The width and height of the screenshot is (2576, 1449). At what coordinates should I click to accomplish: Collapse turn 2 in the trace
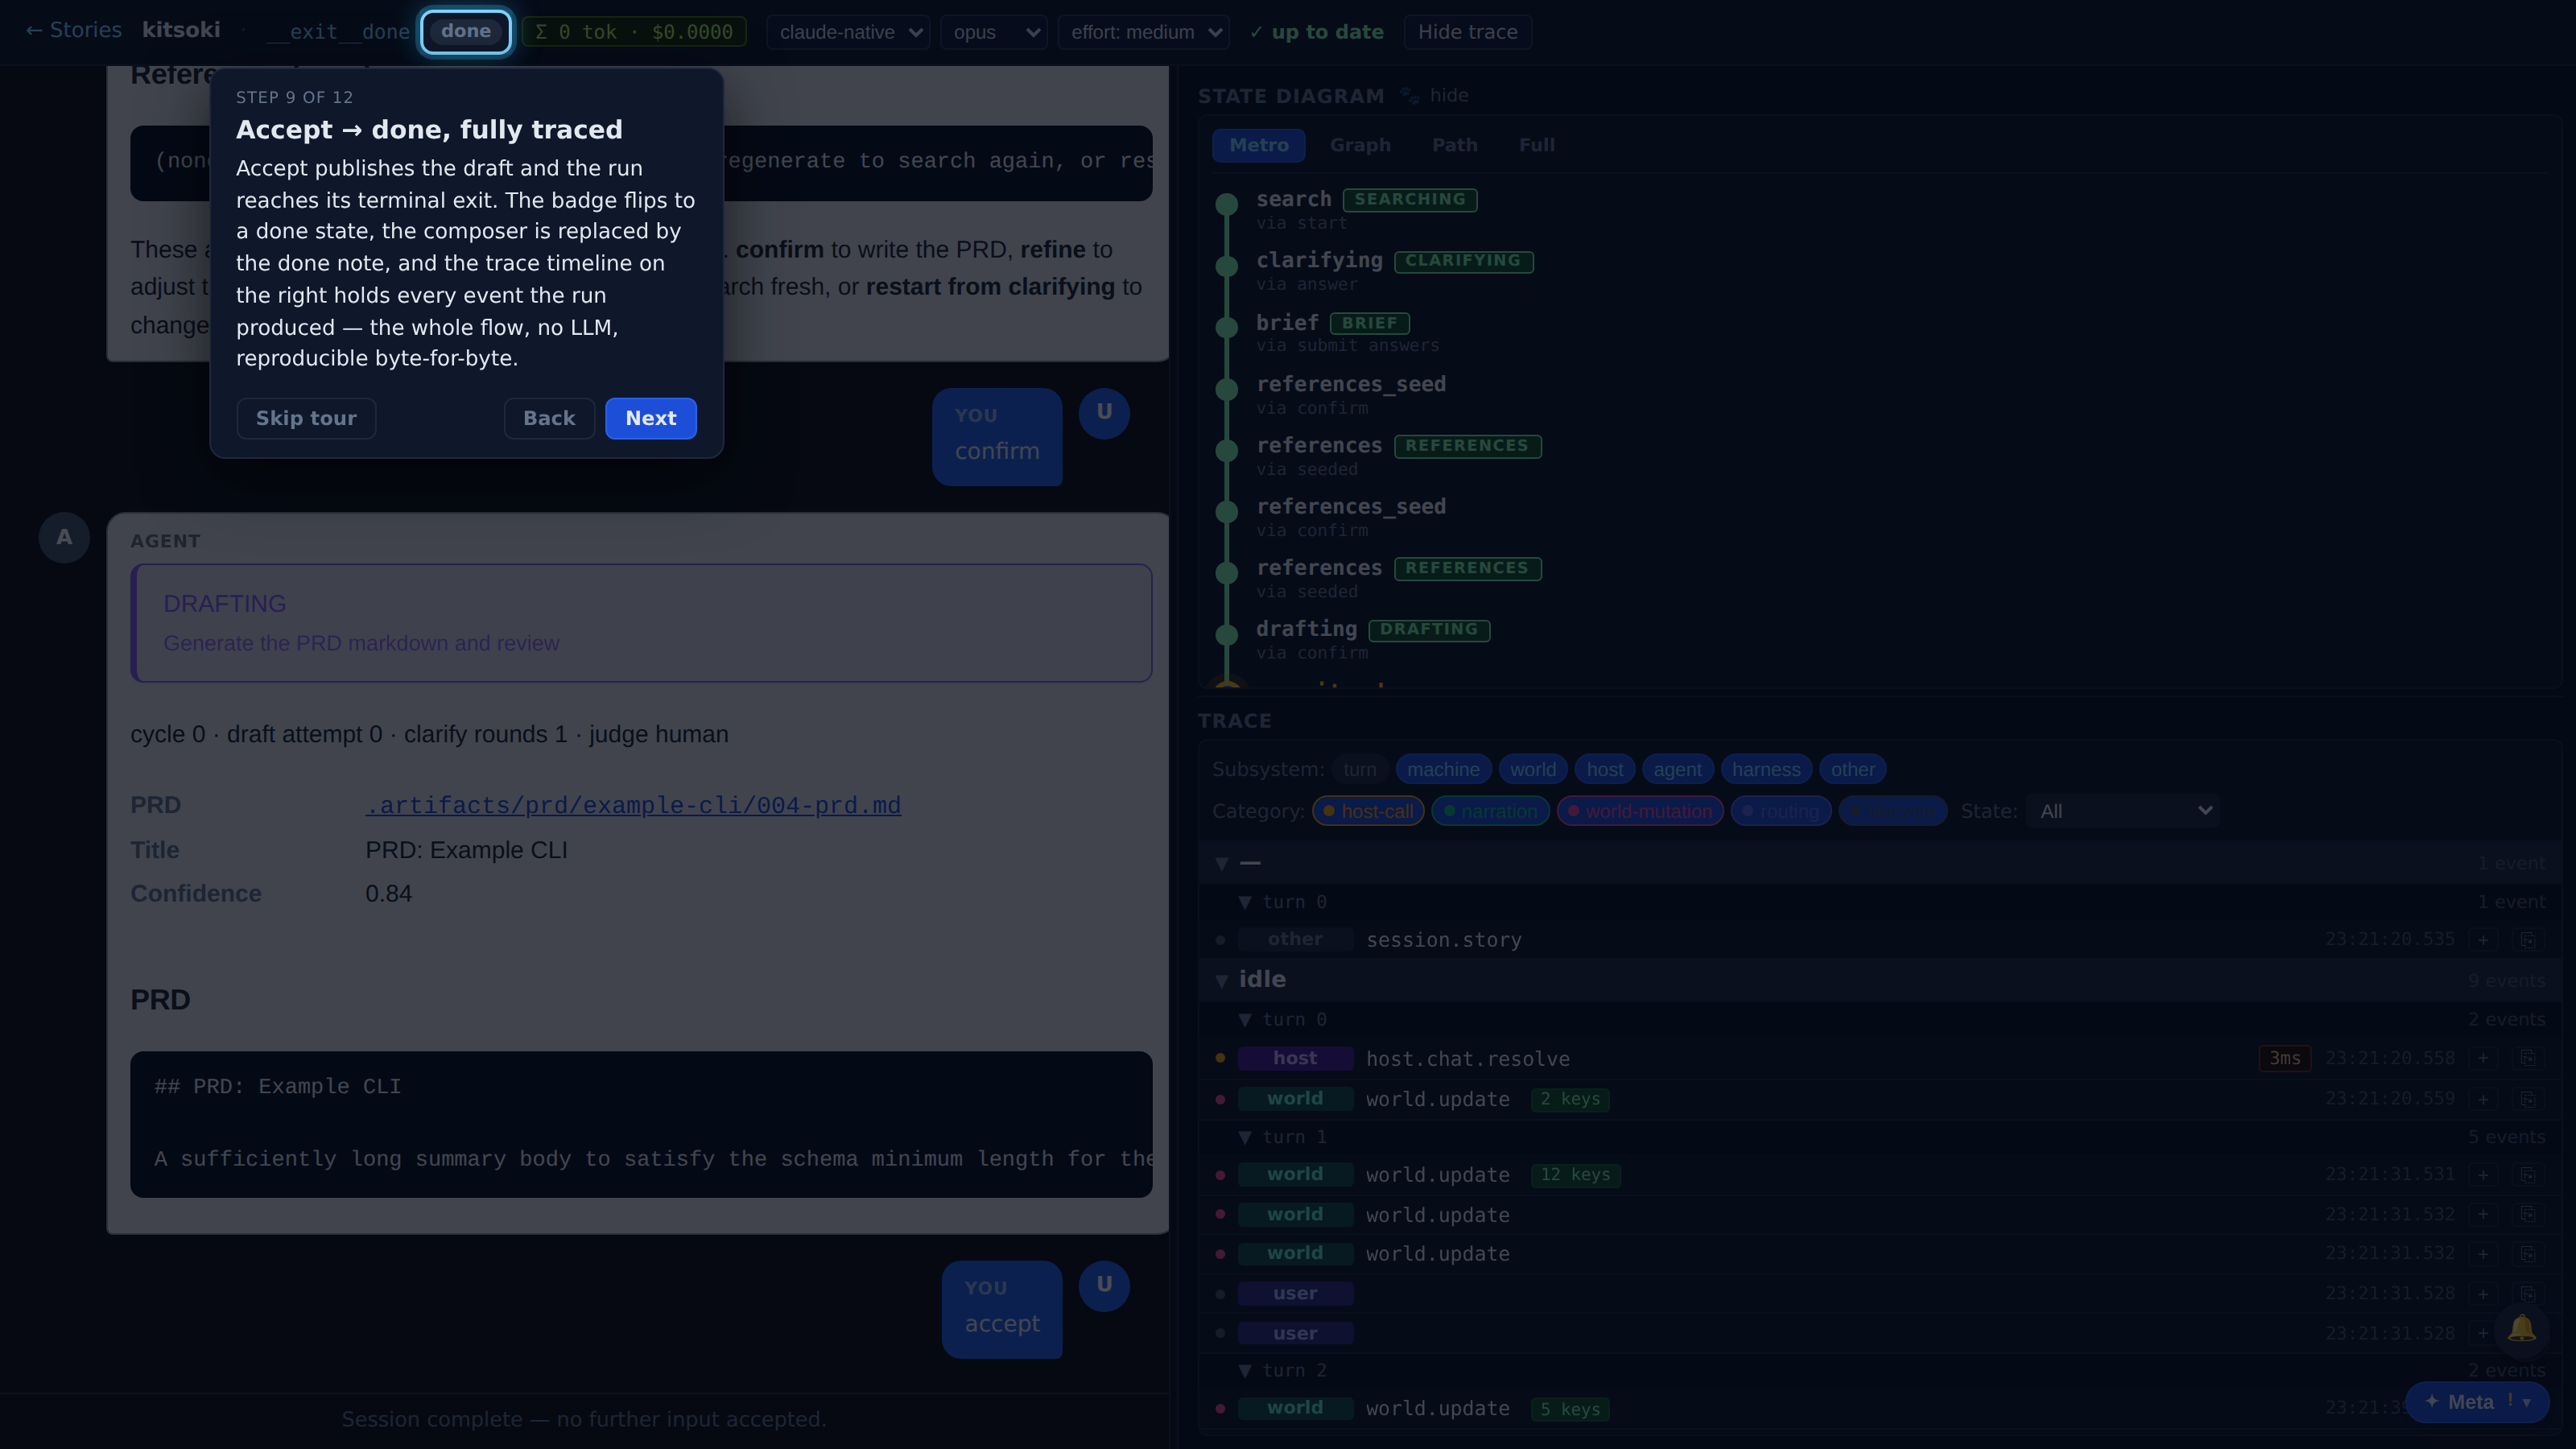(1245, 1370)
